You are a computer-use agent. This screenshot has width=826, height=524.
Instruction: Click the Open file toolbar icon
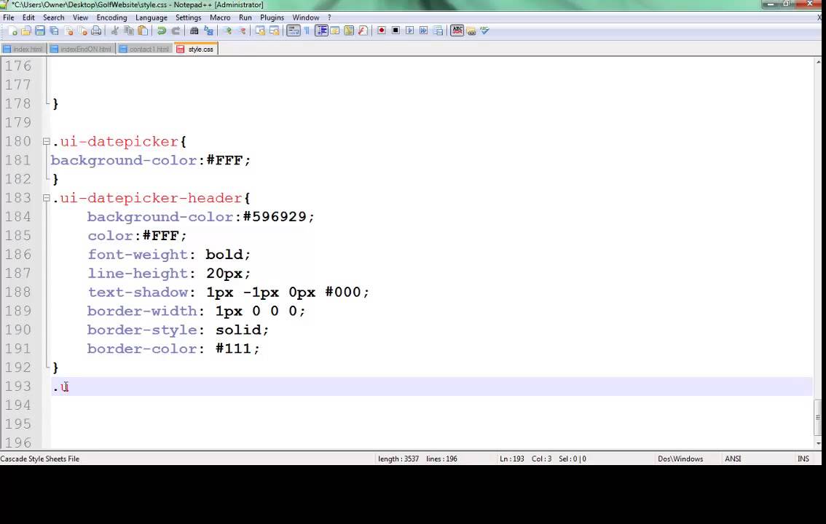(x=25, y=31)
